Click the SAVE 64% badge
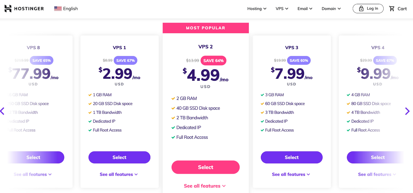The image size is (413, 193). 213,61
